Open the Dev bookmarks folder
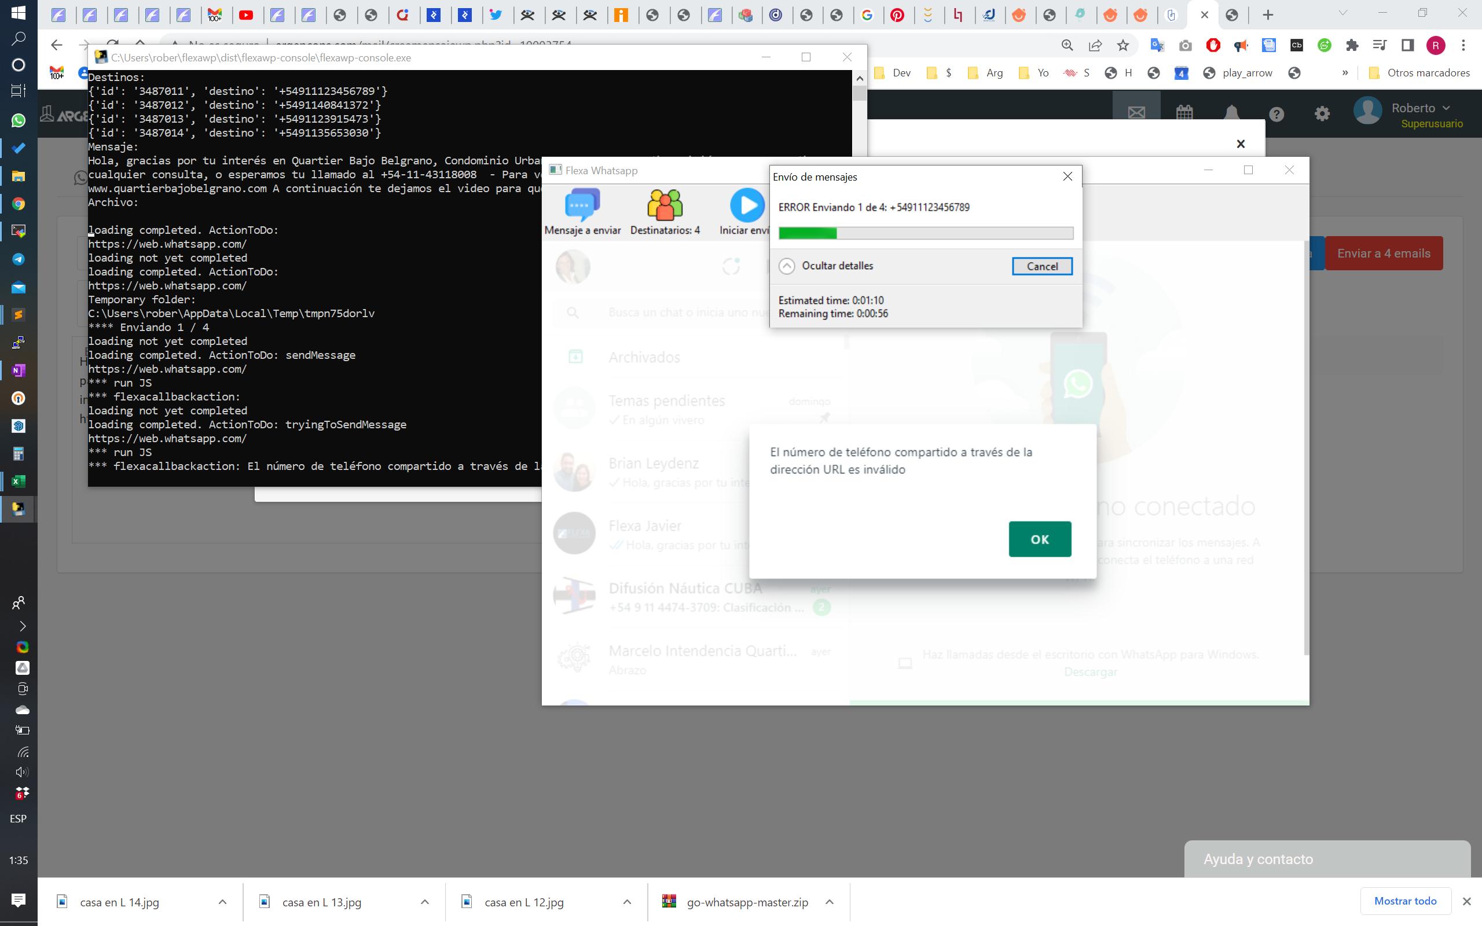The height and width of the screenshot is (926, 1482). click(x=893, y=73)
